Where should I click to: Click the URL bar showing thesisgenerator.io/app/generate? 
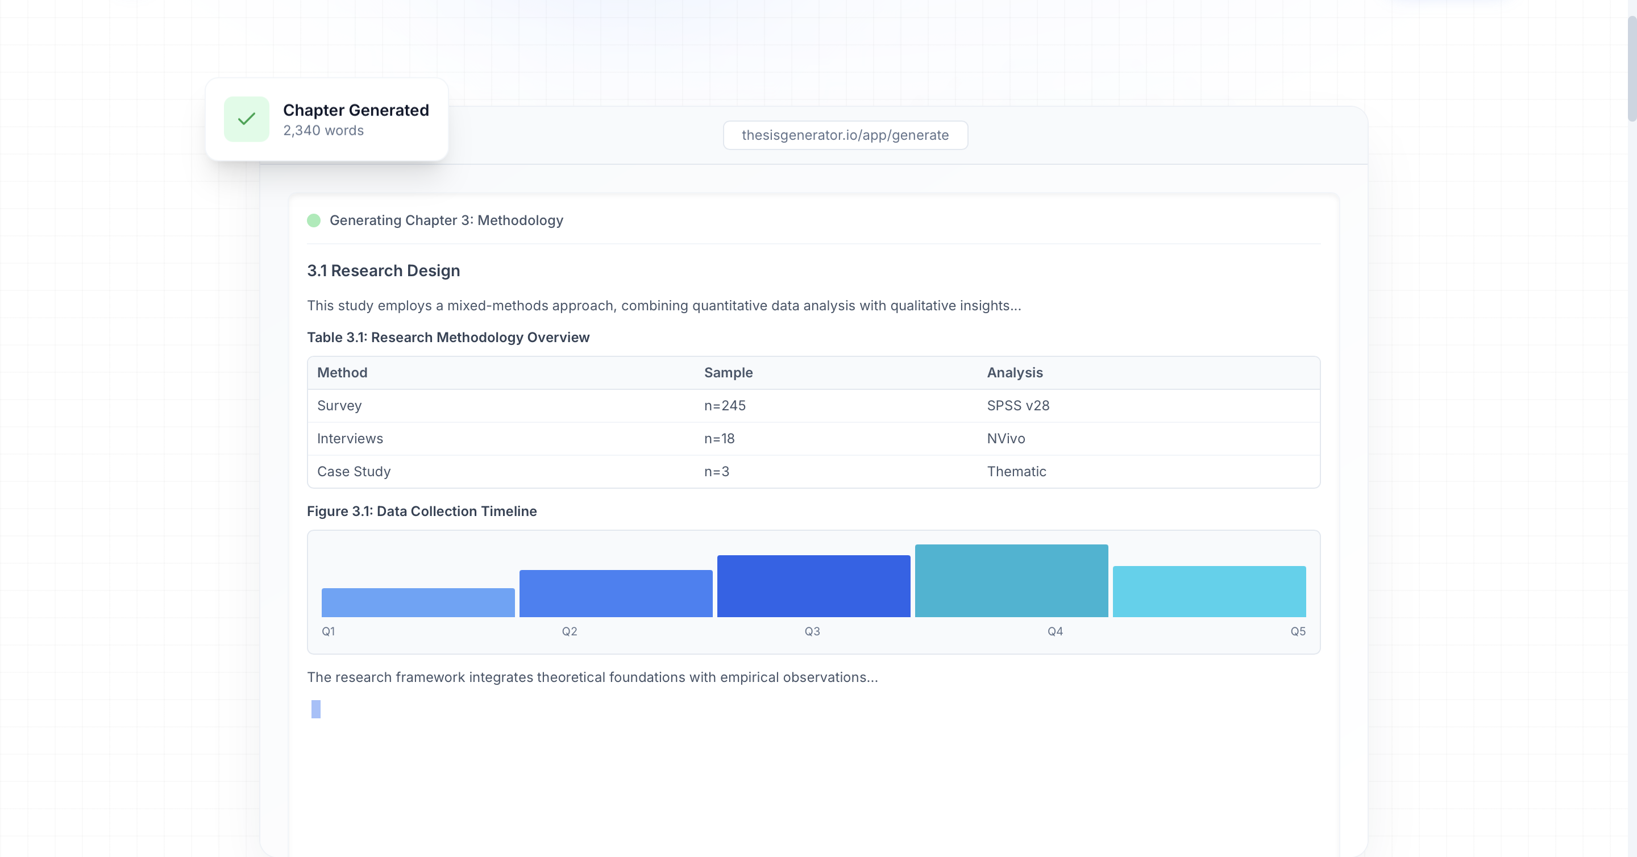tap(845, 135)
